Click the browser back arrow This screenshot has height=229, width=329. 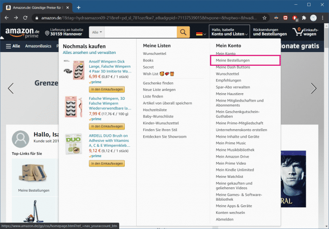pyautogui.click(x=7, y=18)
